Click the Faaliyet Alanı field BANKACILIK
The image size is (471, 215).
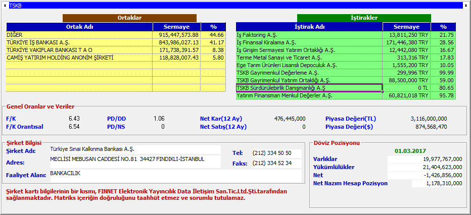[175, 176]
